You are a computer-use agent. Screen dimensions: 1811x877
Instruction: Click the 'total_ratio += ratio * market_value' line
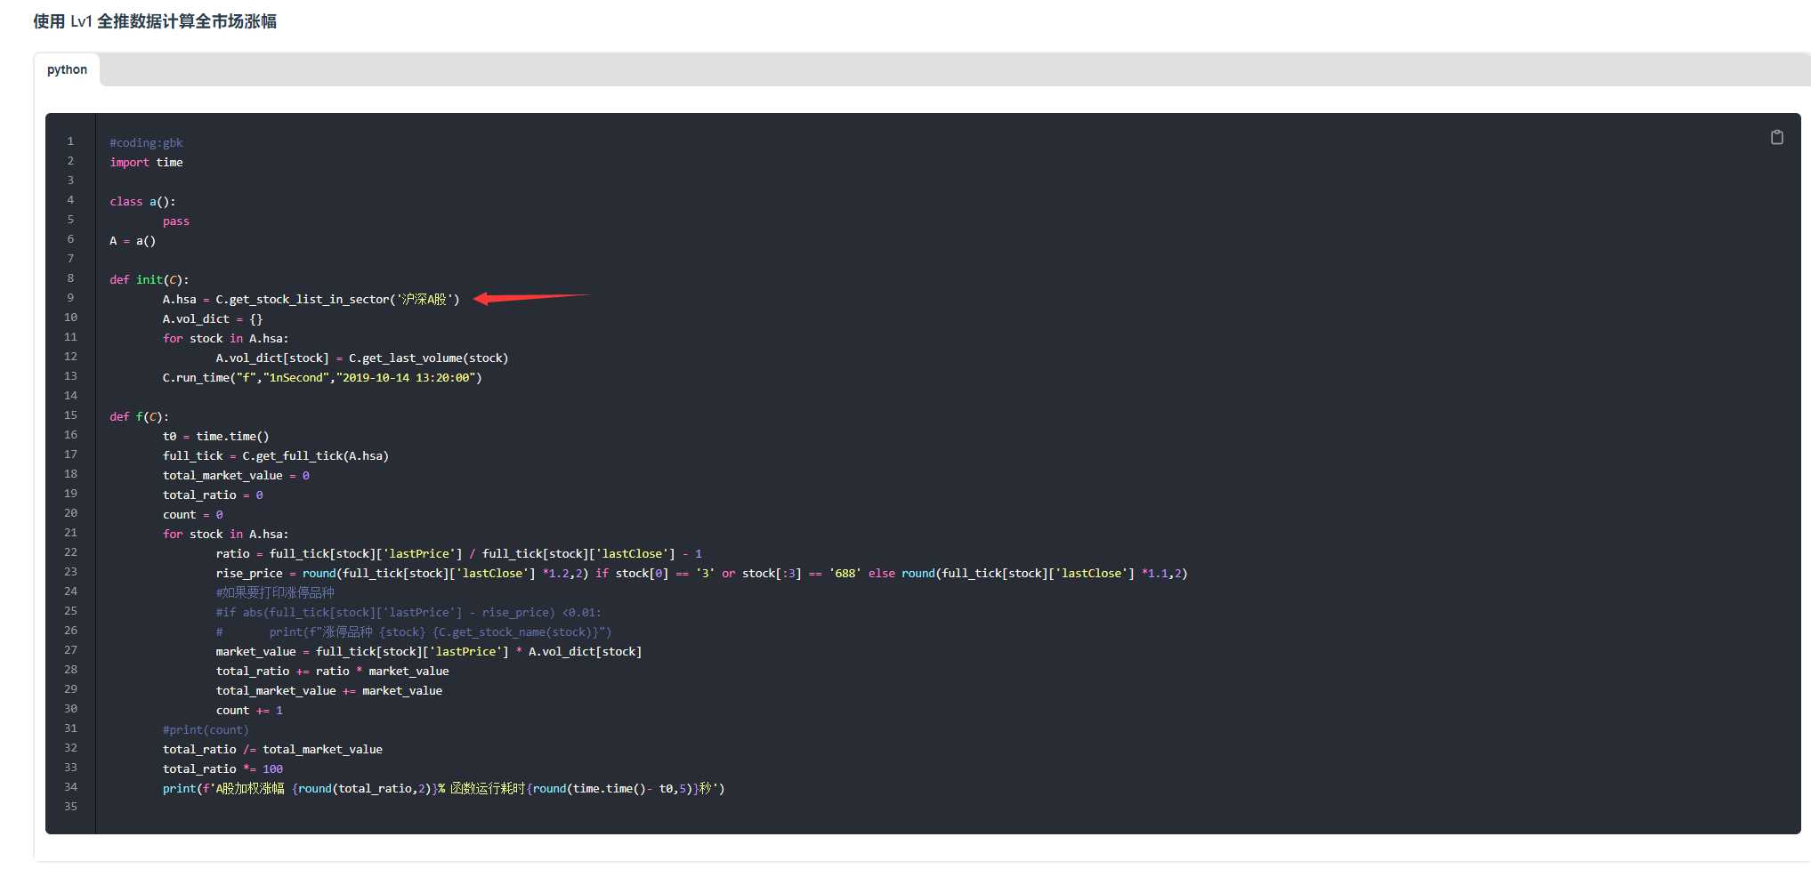tap(332, 671)
